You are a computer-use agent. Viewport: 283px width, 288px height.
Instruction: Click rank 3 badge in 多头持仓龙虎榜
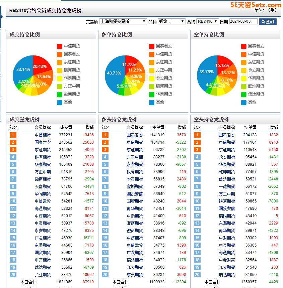pos(105,150)
